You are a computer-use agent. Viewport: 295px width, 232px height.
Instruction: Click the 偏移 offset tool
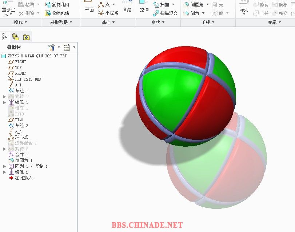point(280,4)
